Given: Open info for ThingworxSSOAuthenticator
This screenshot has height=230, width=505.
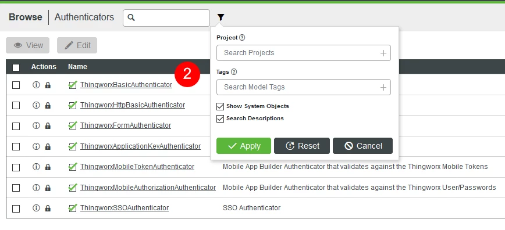Looking at the screenshot, I should [36, 208].
